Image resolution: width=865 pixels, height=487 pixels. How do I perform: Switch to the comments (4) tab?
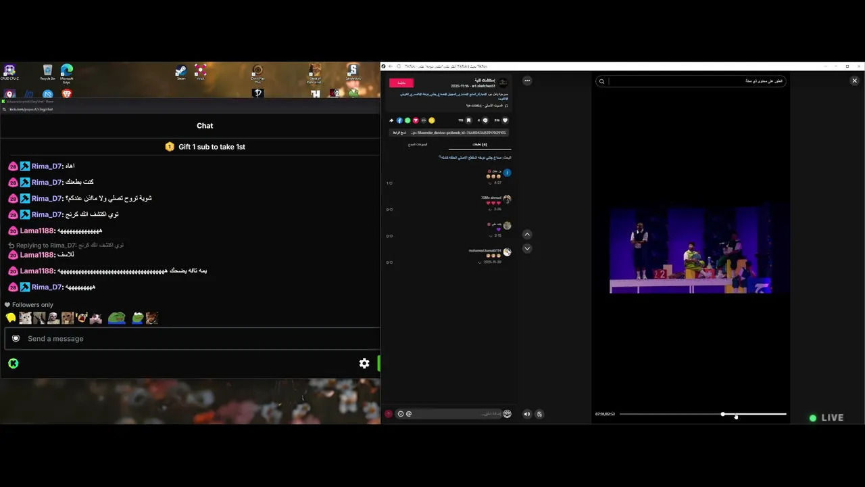point(480,144)
